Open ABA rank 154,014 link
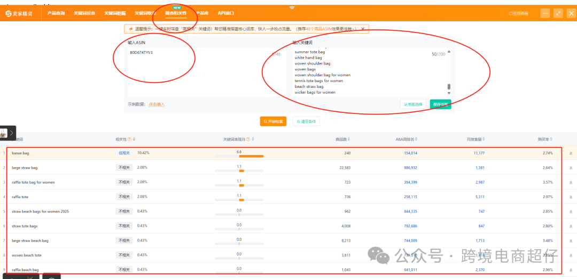Screen dimensions: 577x279 [x=411, y=153]
